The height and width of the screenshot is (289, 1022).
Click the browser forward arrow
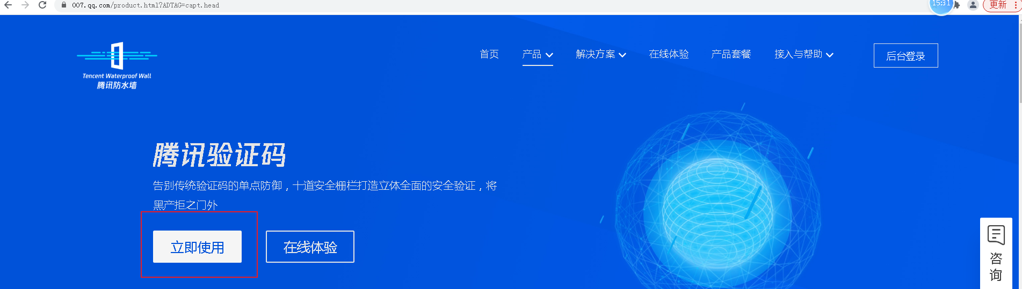click(25, 5)
